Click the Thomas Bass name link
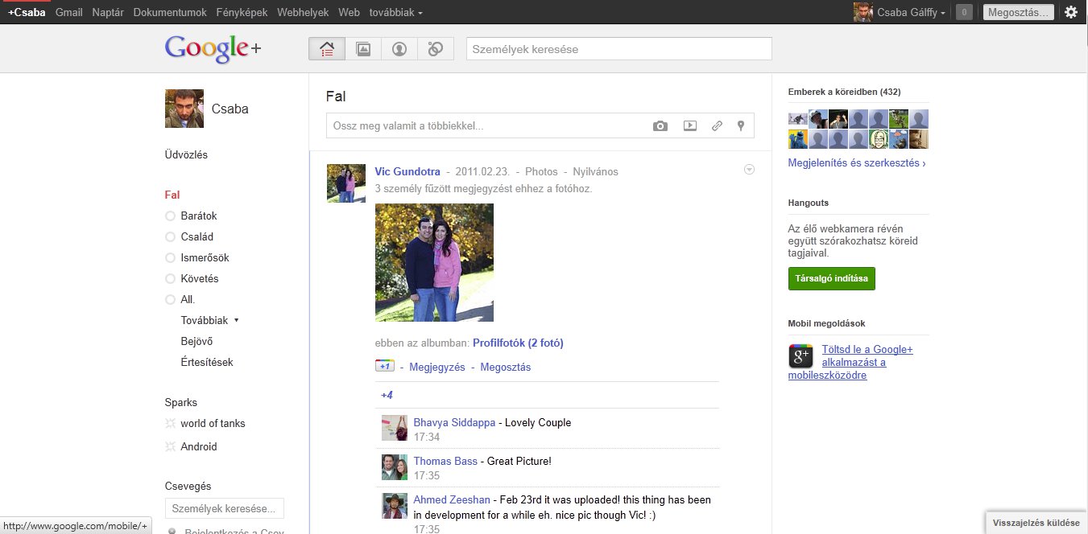Image resolution: width=1088 pixels, height=534 pixels. point(445,461)
